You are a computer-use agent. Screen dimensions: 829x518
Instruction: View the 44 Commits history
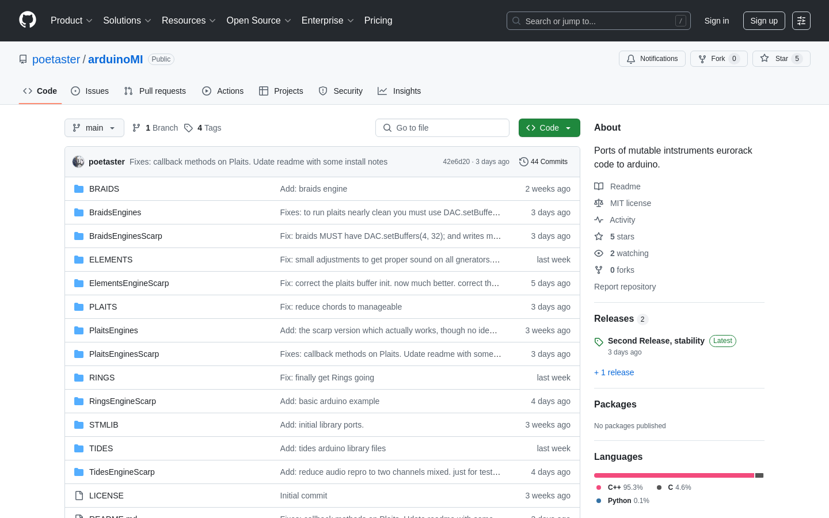coord(543,162)
